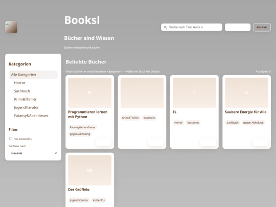Open the blank cover of the untitled Krimi&Thriller book

pos(142,93)
